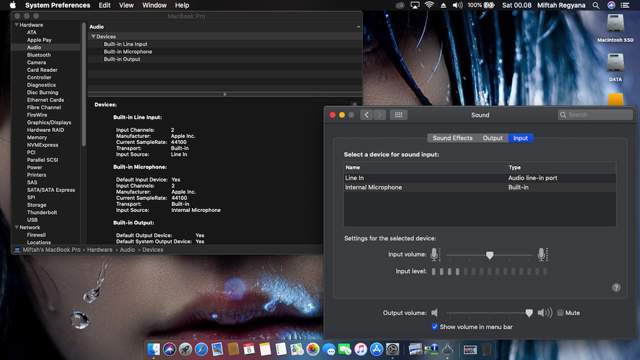Click the back arrow in Sound window

[x=367, y=115]
